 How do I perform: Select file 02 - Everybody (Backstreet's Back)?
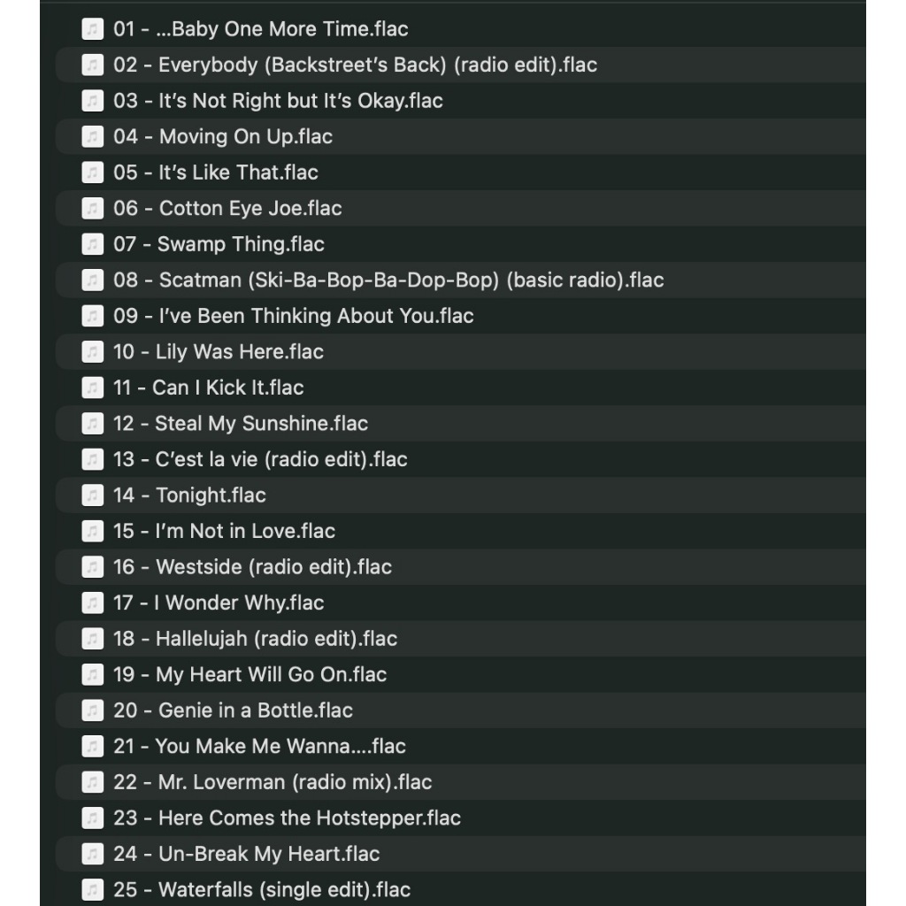pos(460,65)
